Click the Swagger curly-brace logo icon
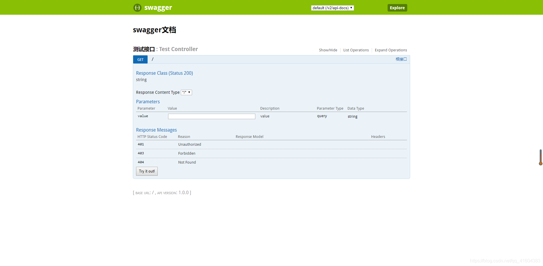 coord(137,8)
